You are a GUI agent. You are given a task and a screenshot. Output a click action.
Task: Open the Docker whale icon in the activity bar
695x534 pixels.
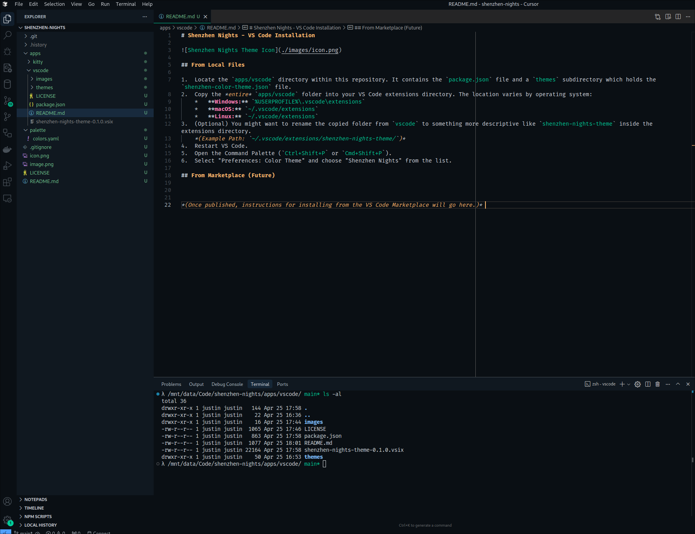pyautogui.click(x=7, y=150)
